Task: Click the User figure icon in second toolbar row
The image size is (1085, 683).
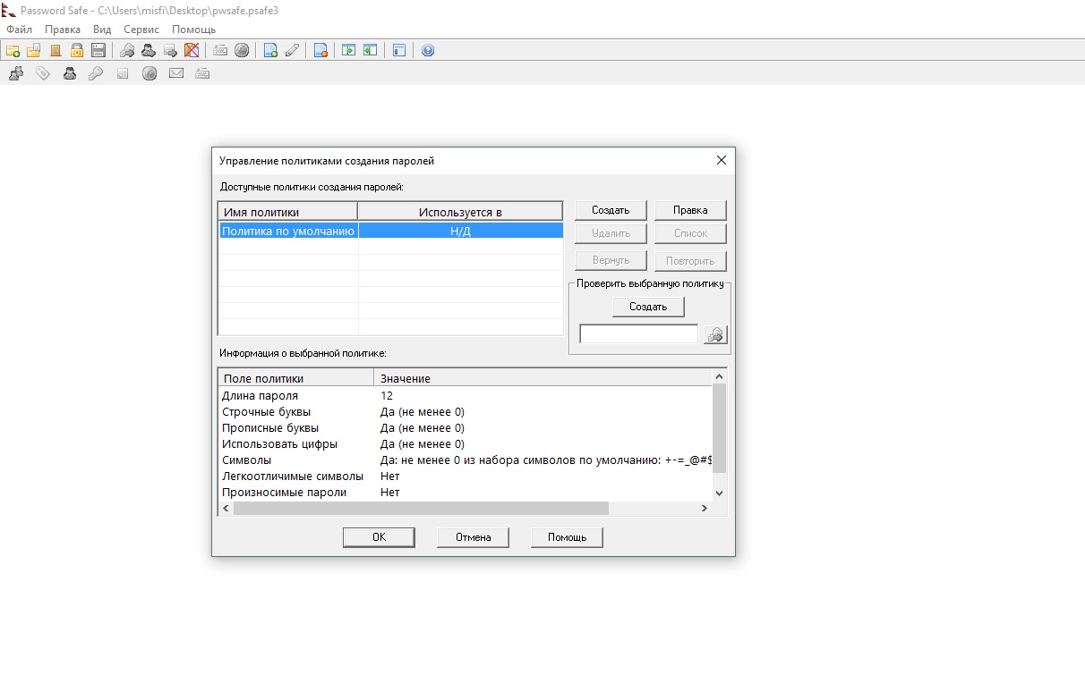Action: click(70, 73)
